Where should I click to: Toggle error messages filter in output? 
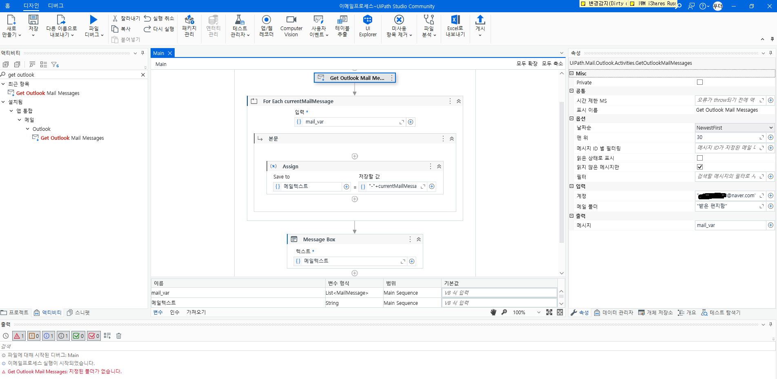[19, 336]
